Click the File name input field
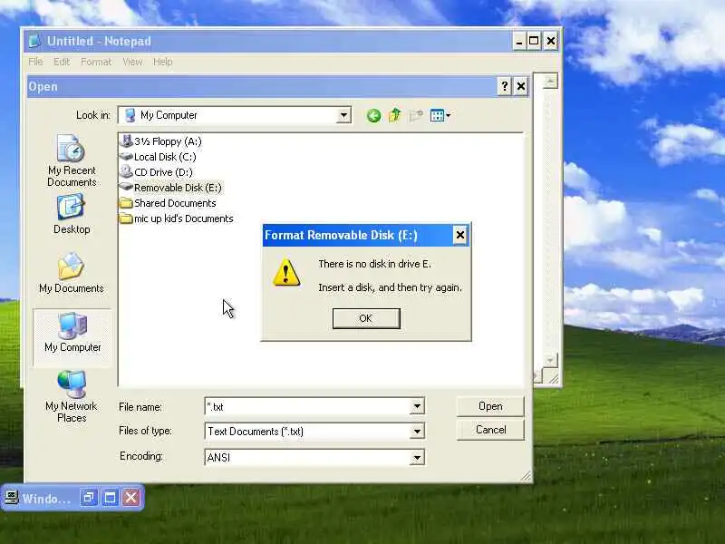The height and width of the screenshot is (544, 725). [x=307, y=406]
